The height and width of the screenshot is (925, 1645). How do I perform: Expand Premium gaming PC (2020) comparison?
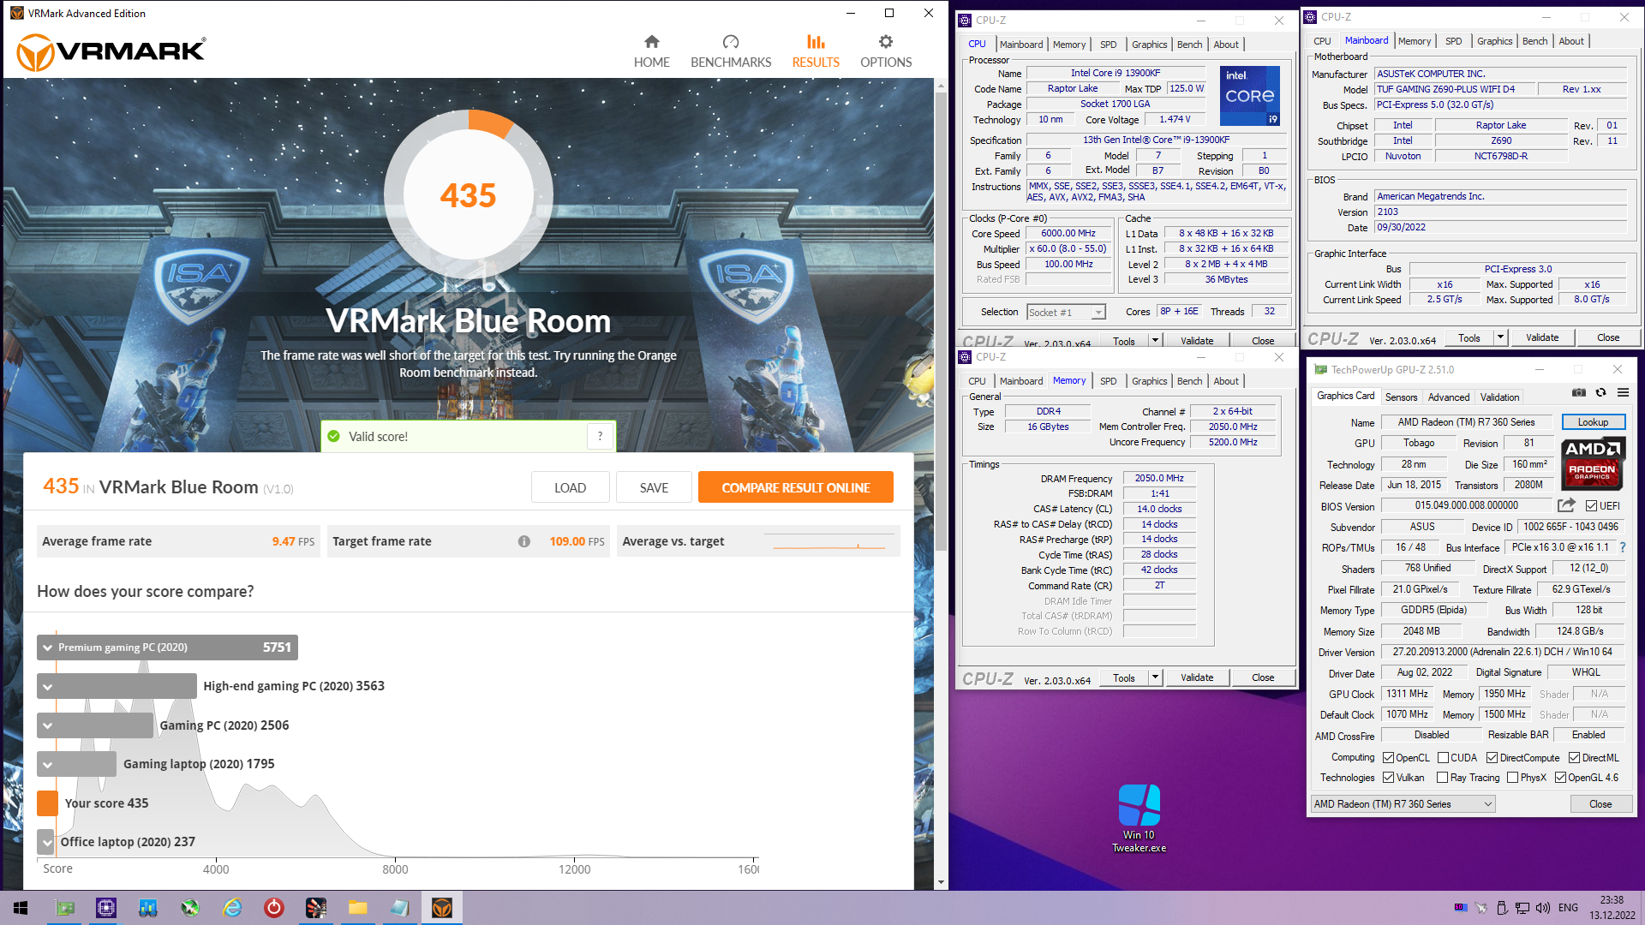click(48, 647)
